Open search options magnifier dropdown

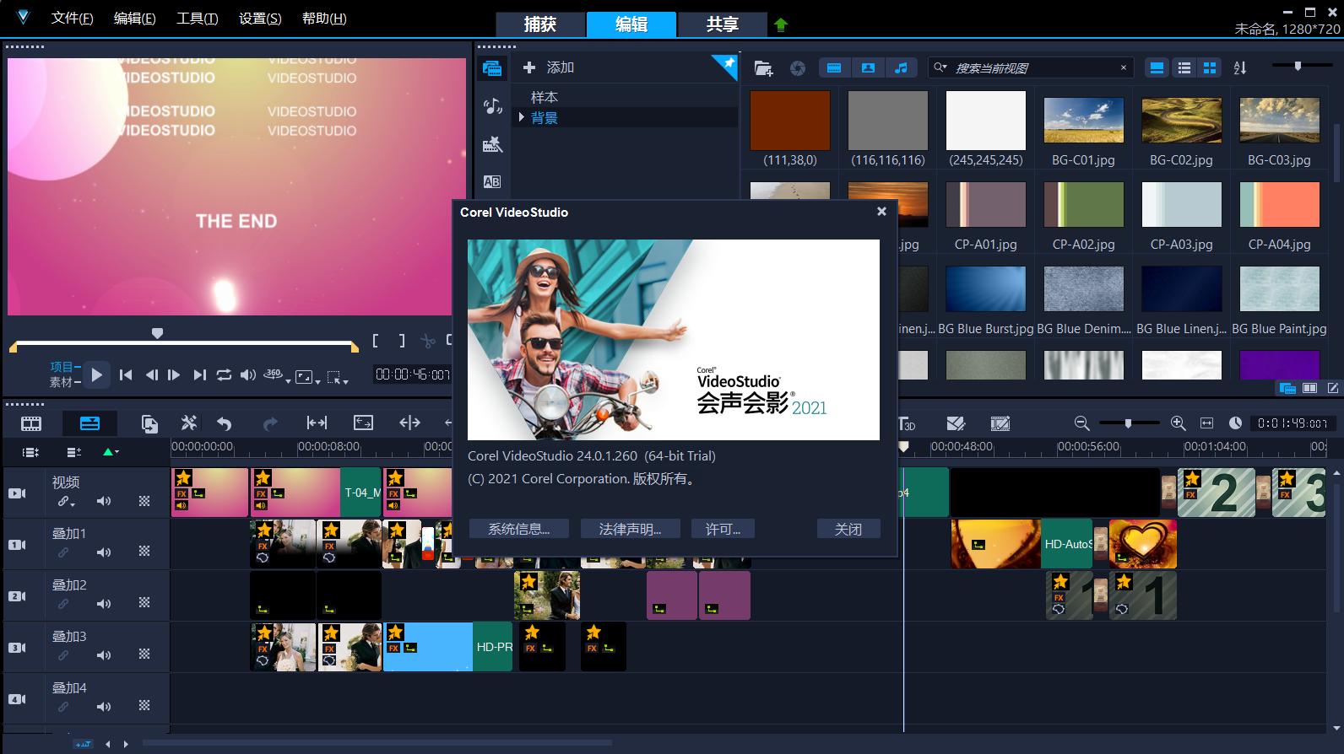[940, 67]
